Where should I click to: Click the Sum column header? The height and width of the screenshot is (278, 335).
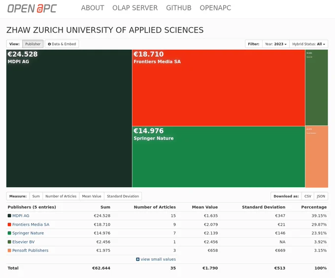point(105,207)
